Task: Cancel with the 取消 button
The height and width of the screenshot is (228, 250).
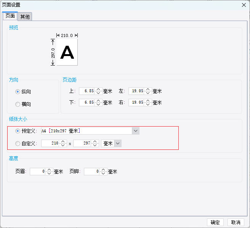Action: click(236, 222)
